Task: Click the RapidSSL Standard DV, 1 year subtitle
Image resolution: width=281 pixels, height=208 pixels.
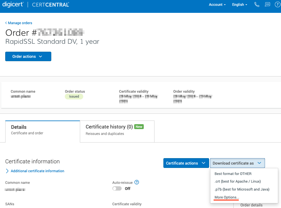Action: click(52, 41)
